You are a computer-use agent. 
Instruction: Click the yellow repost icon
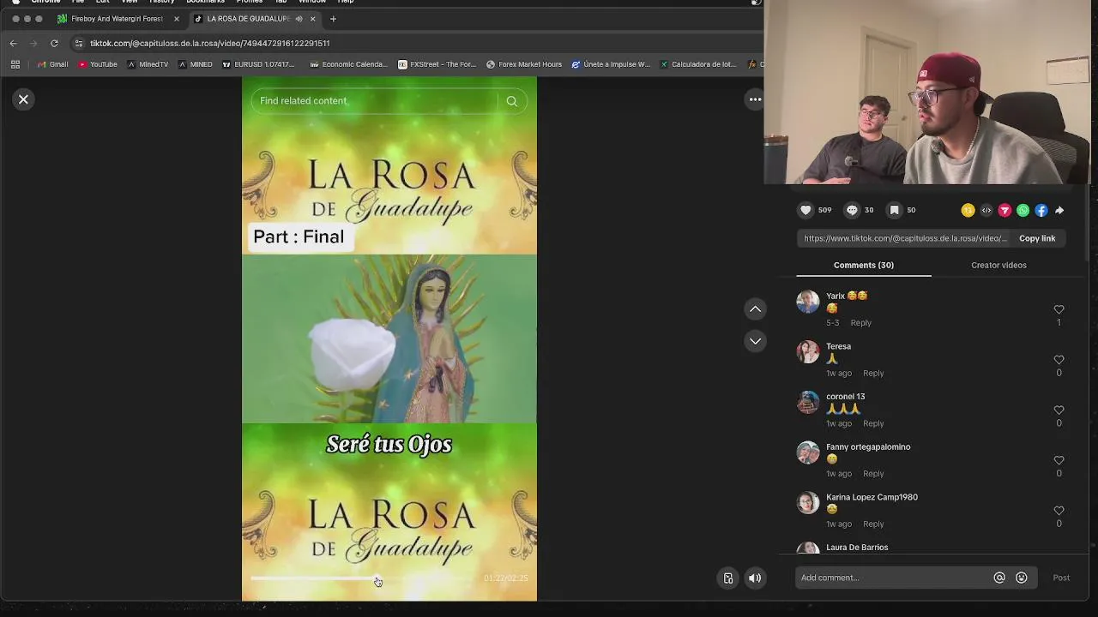pyautogui.click(x=968, y=210)
